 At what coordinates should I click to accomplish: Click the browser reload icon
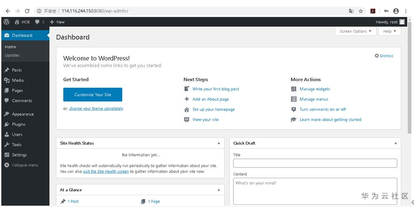tap(27, 11)
